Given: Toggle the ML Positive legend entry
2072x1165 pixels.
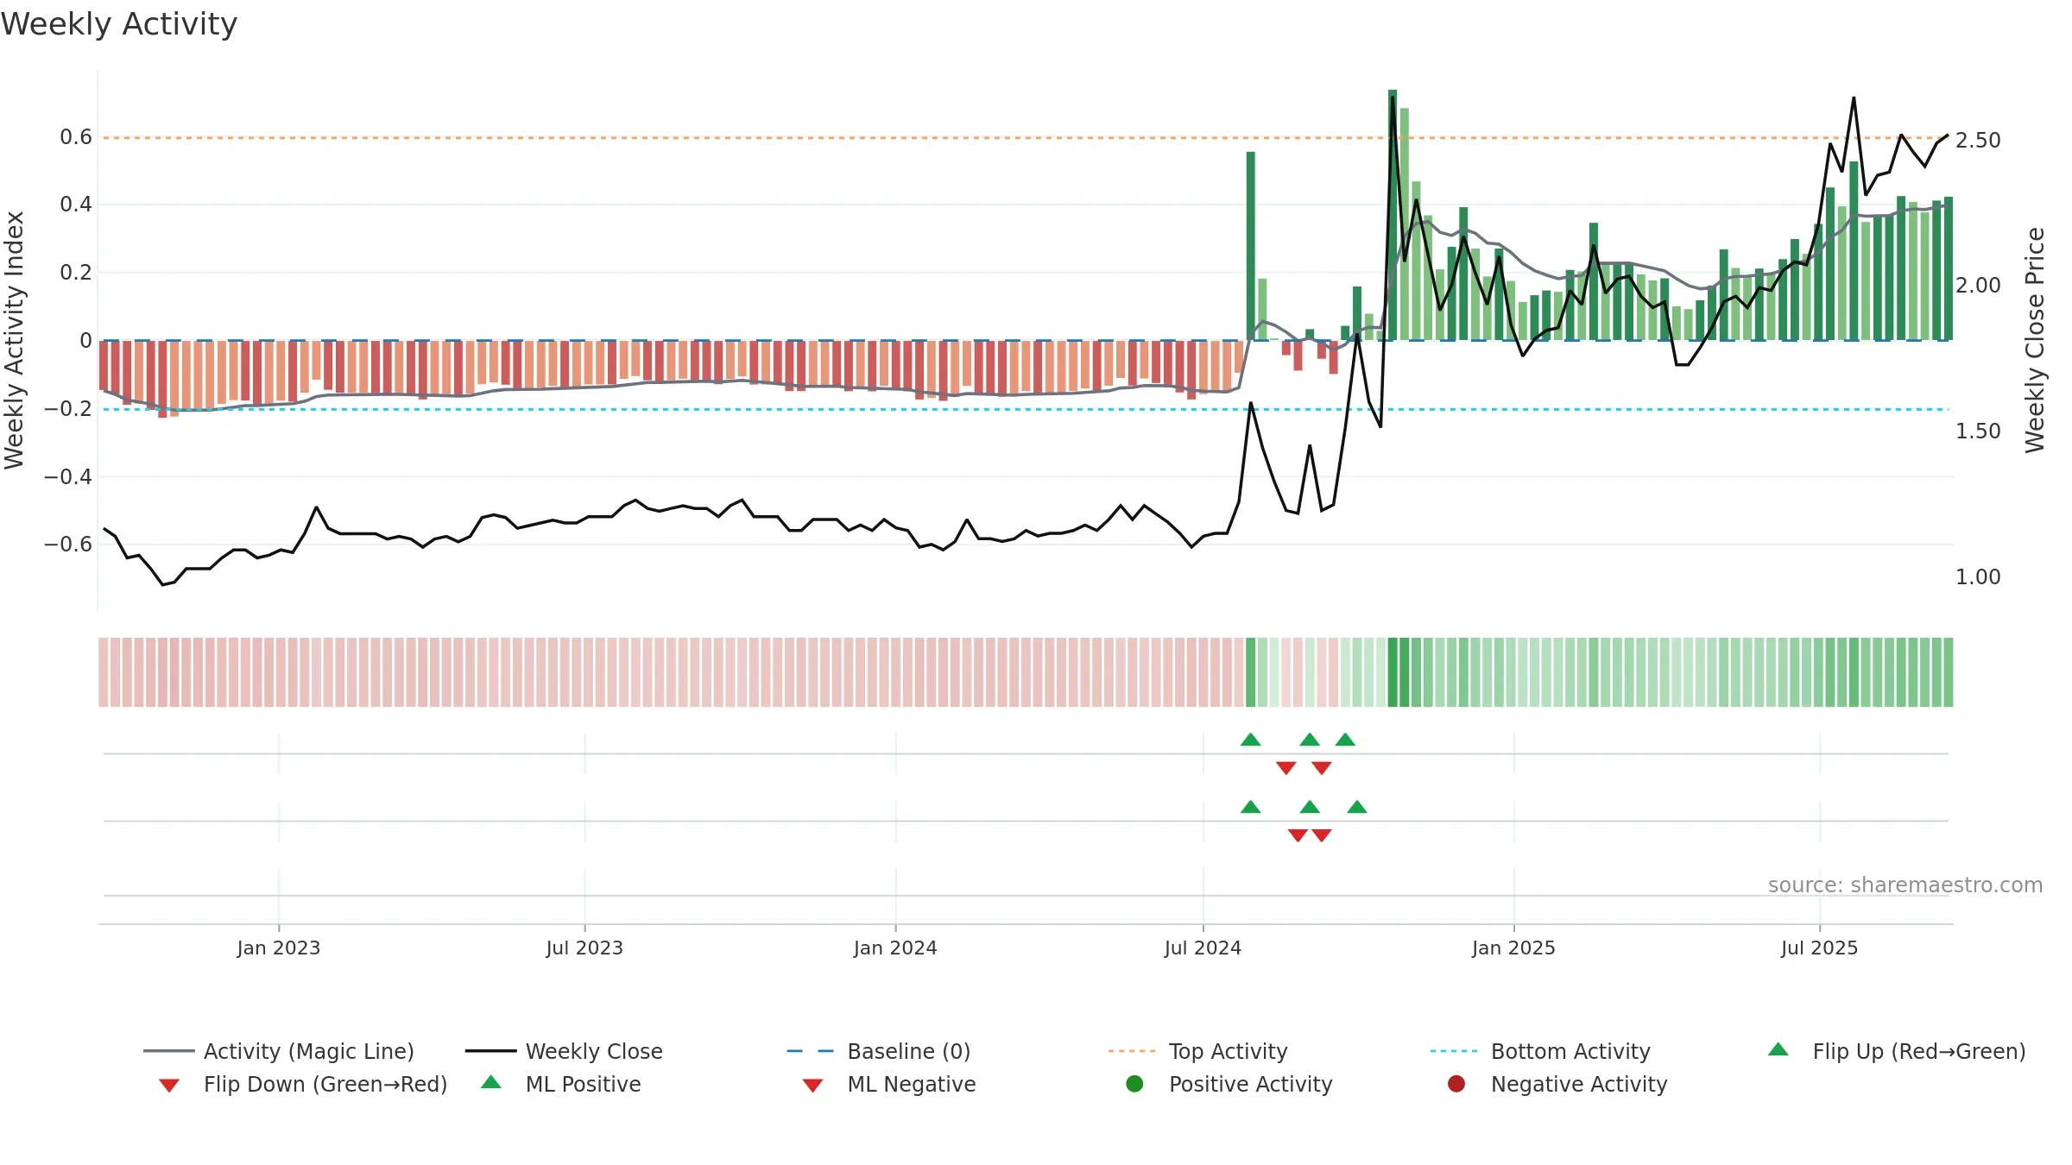Looking at the screenshot, I should [561, 1084].
